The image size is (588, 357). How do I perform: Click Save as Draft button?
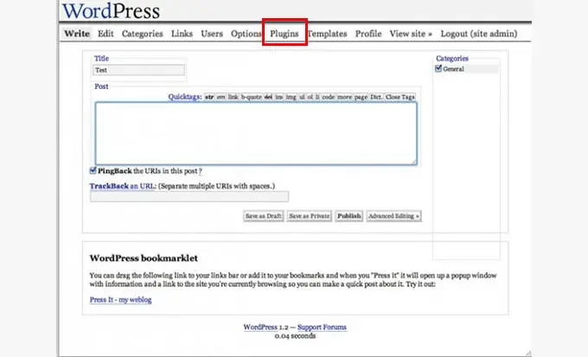coord(263,216)
